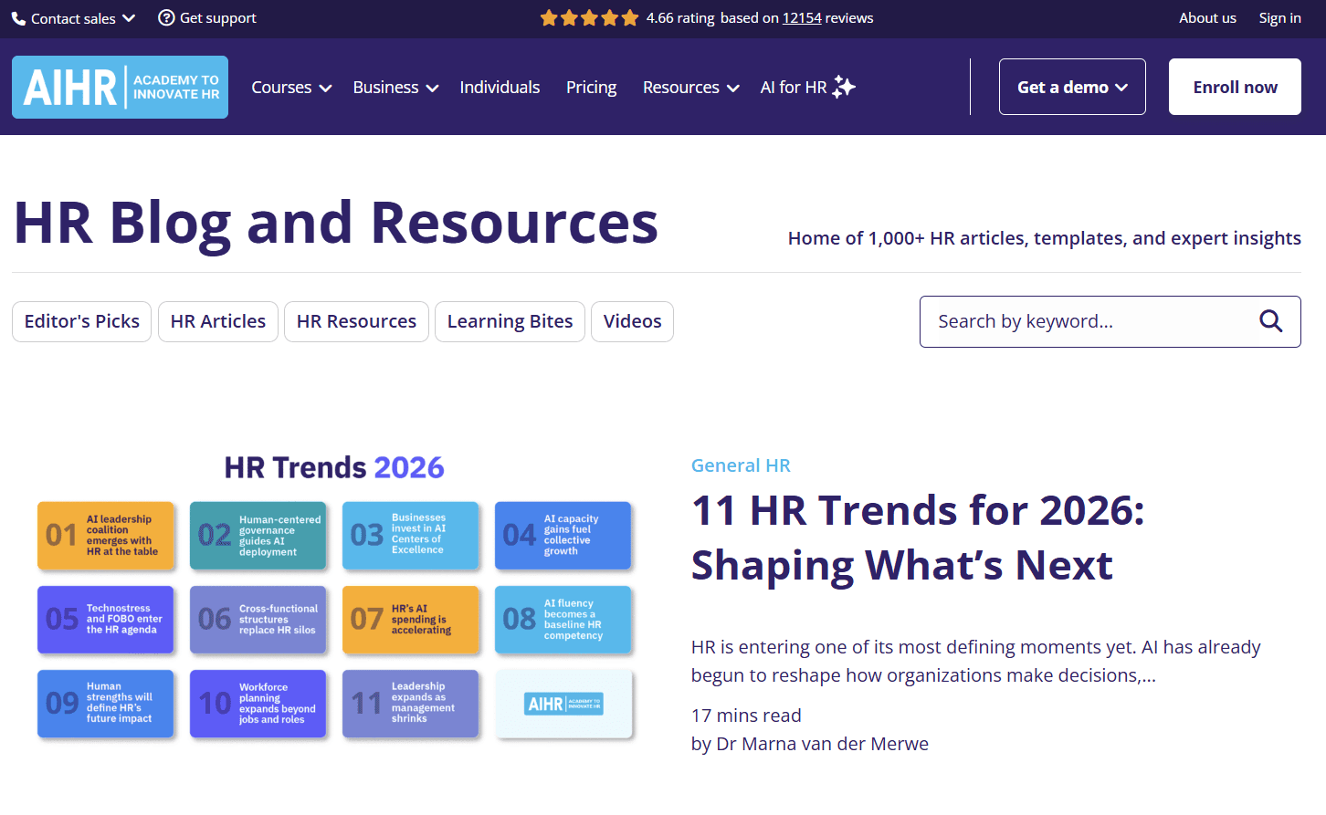The width and height of the screenshot is (1326, 815).
Task: Click the AIHR Academy logo
Action: 120,88
